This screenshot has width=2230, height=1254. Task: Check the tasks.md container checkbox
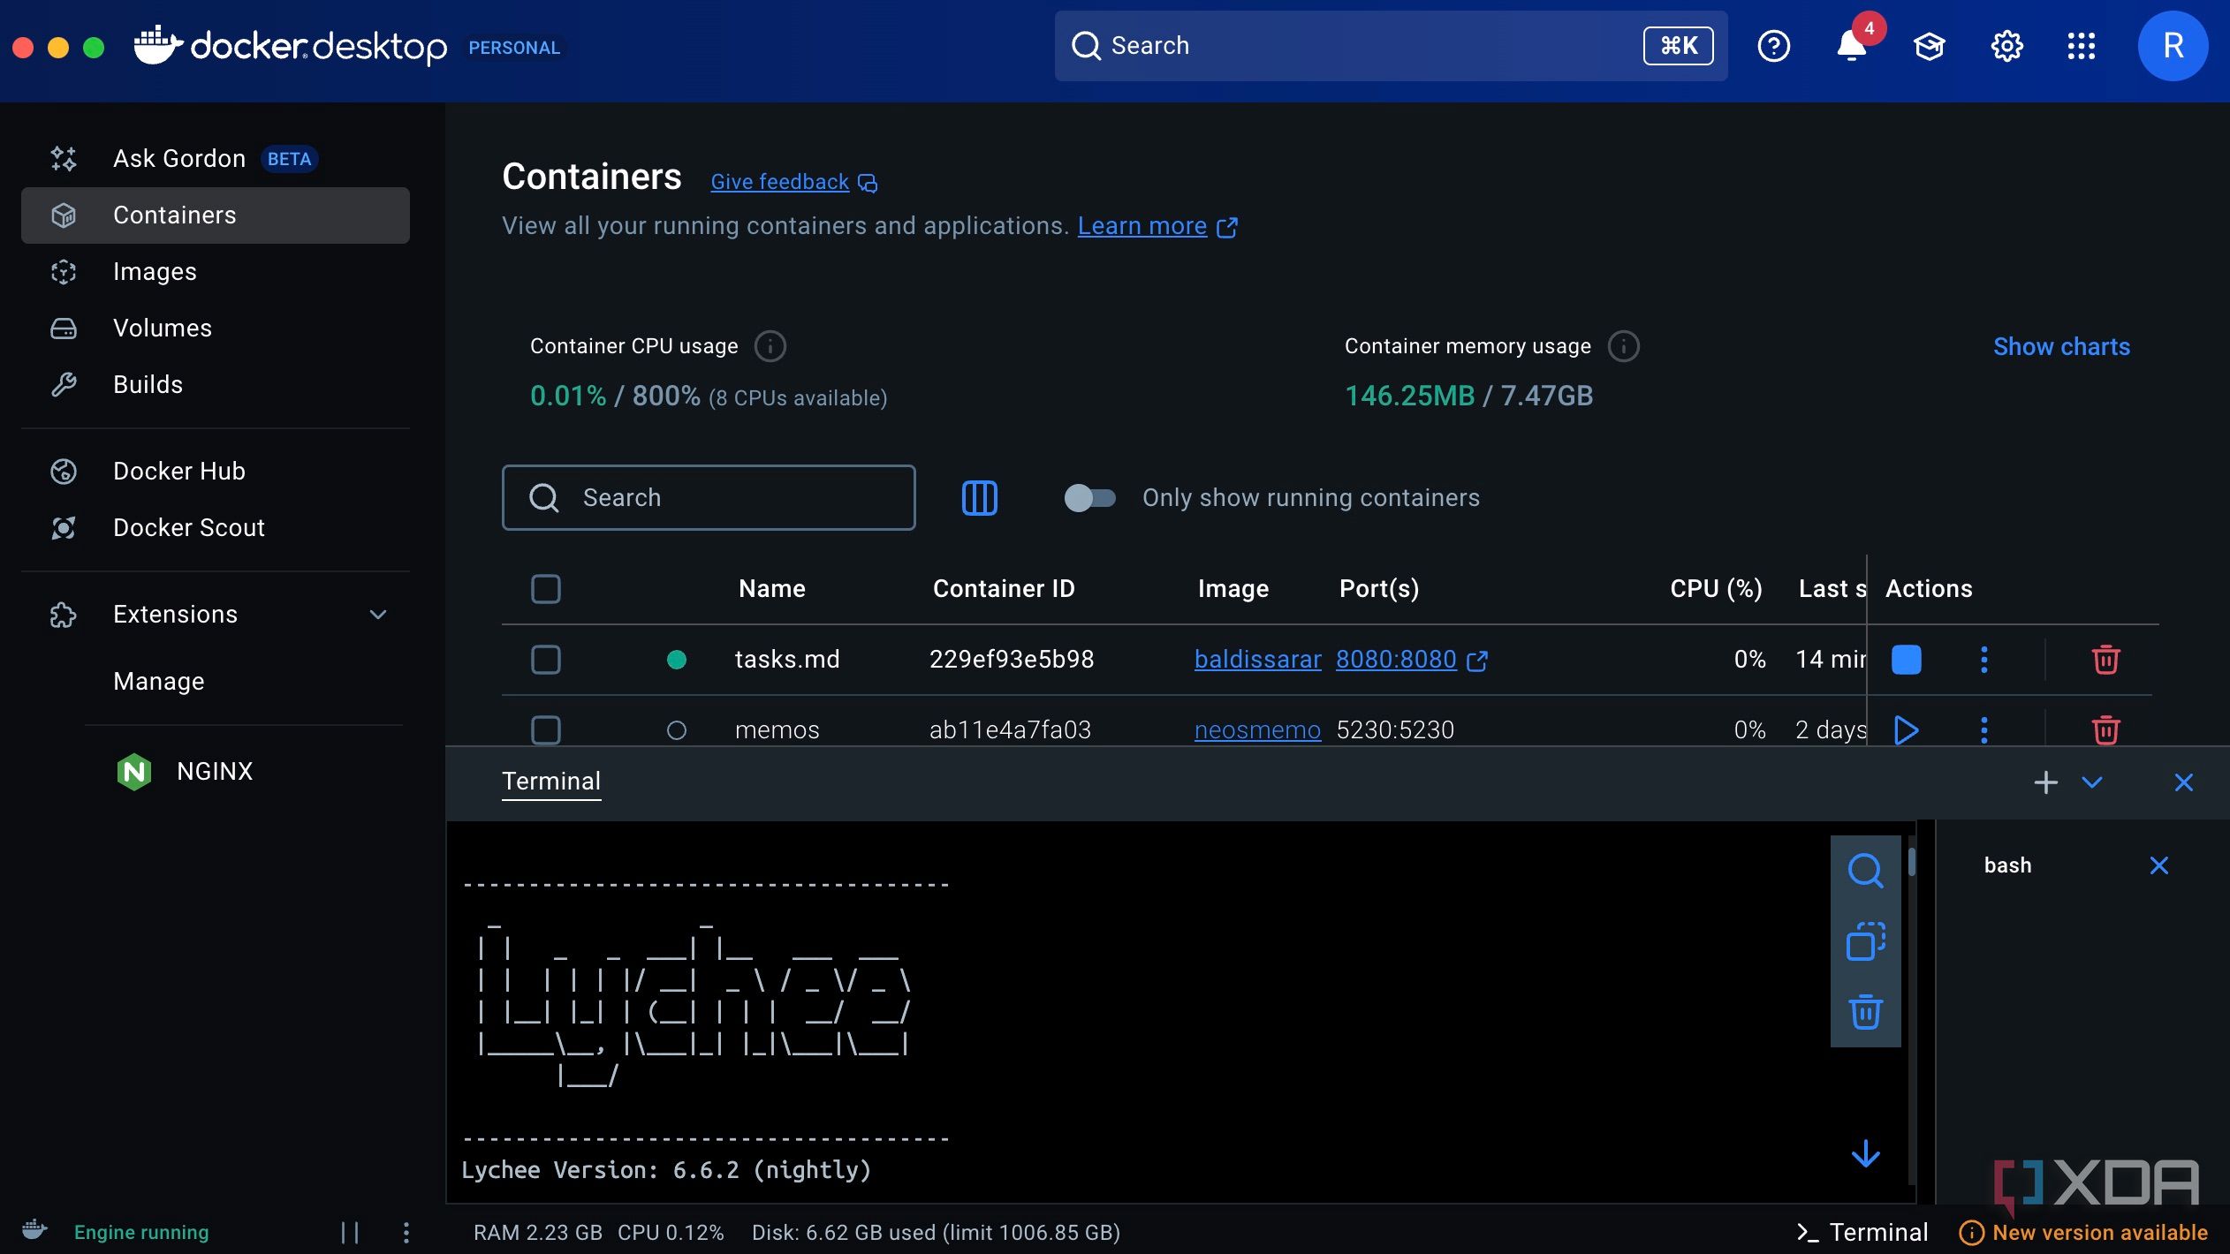click(x=545, y=660)
